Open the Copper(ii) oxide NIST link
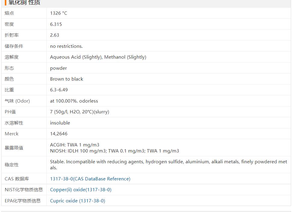The width and height of the screenshot is (292, 212). (x=81, y=190)
